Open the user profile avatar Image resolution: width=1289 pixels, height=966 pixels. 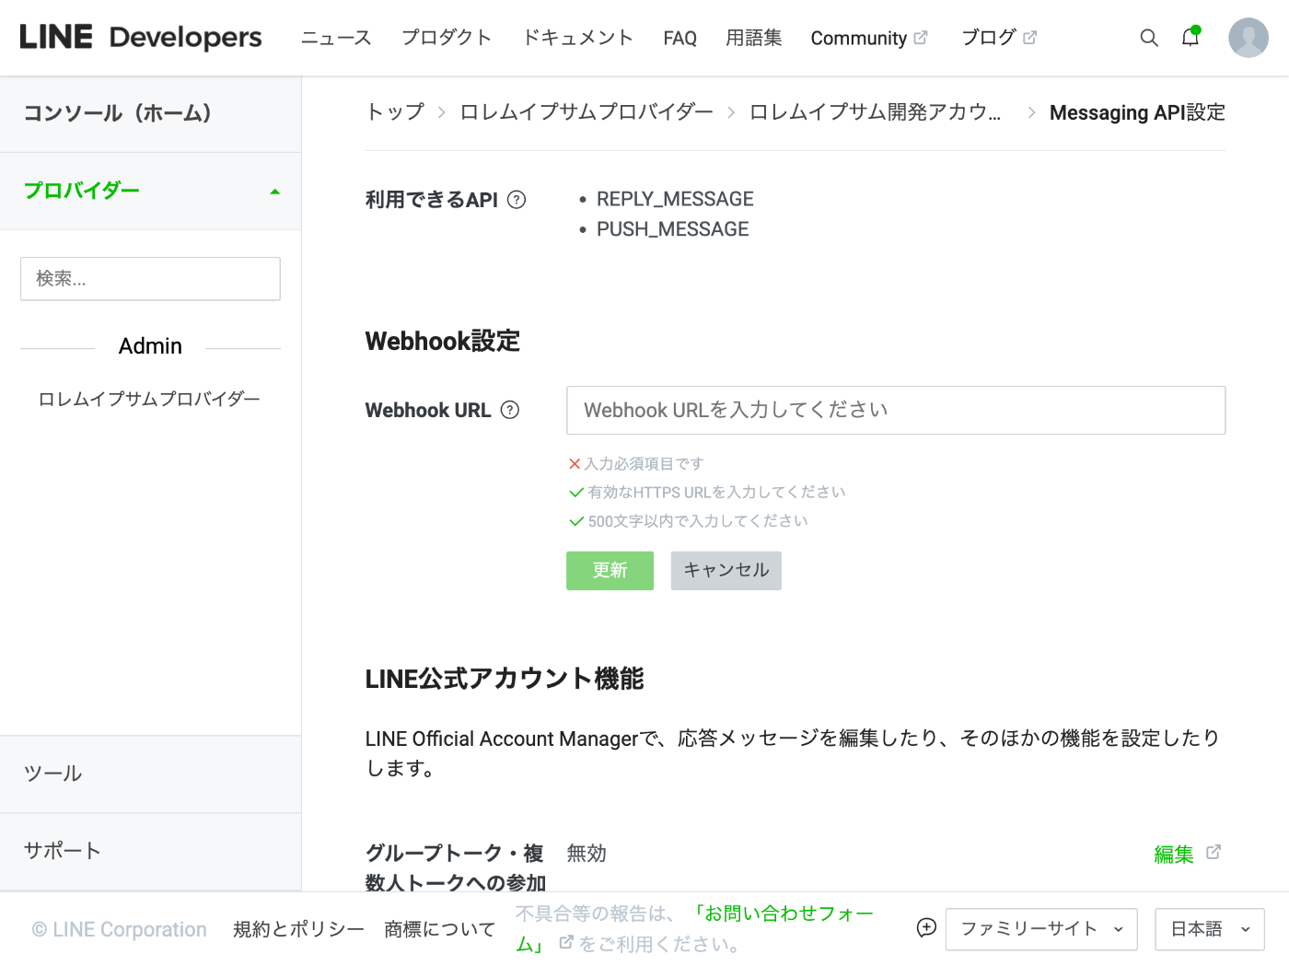(1248, 38)
